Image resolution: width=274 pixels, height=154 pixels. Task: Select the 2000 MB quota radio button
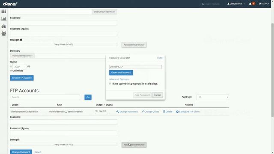(x=11, y=67)
